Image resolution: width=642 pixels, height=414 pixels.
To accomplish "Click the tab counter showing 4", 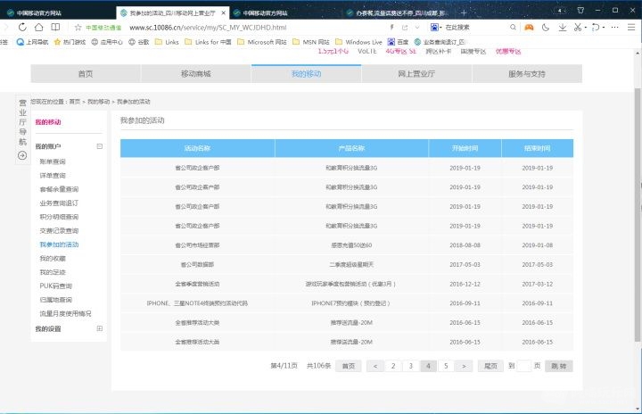I will [560, 10].
